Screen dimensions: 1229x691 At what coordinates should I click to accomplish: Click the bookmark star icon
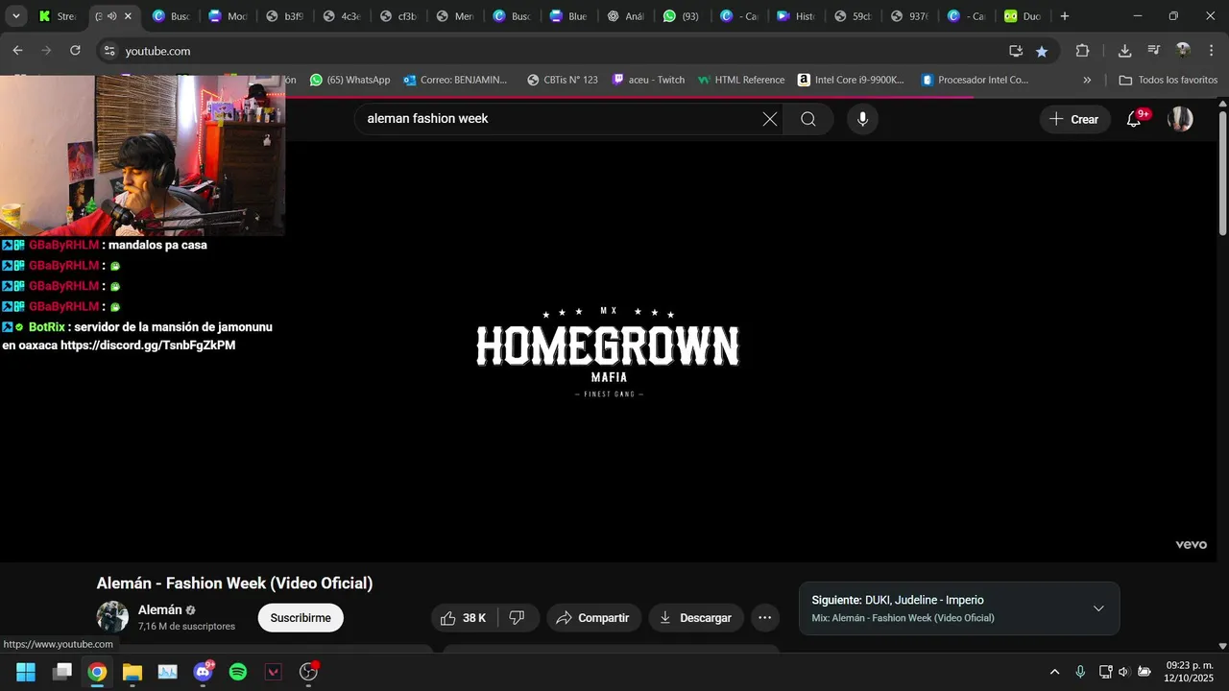point(1042,51)
